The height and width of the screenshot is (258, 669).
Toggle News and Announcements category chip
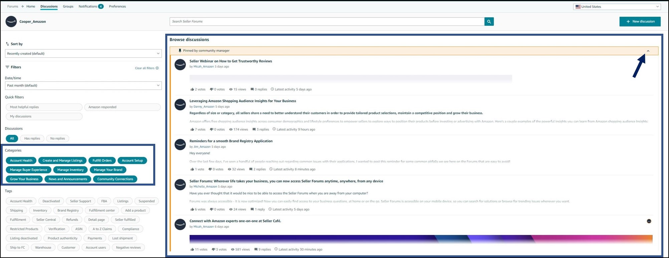point(68,179)
